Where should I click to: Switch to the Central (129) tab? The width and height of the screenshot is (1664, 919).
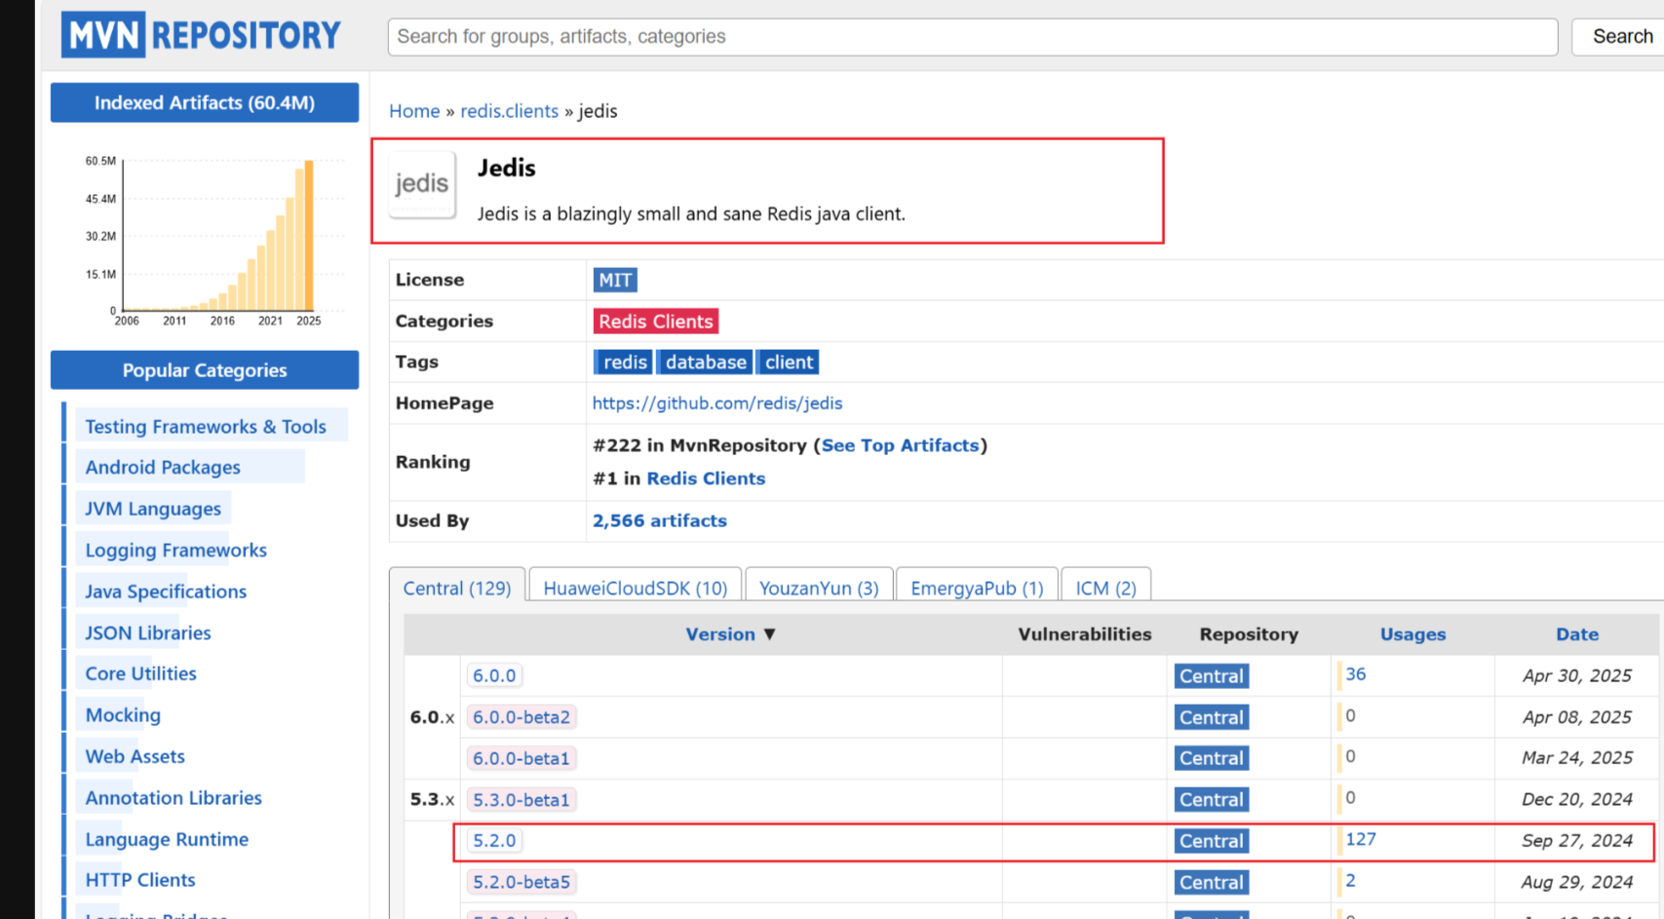tap(457, 588)
